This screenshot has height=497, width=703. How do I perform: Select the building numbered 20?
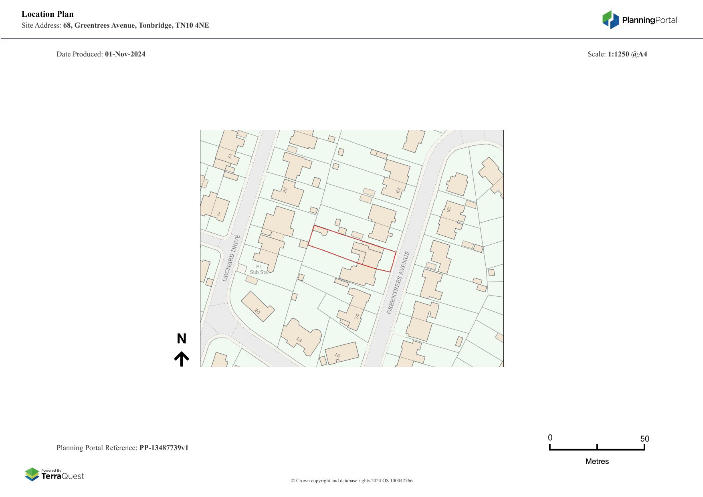coord(257,307)
